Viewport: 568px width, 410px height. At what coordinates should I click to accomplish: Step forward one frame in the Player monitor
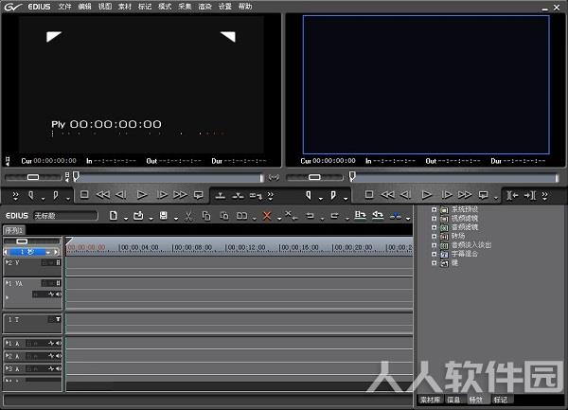tap(162, 195)
